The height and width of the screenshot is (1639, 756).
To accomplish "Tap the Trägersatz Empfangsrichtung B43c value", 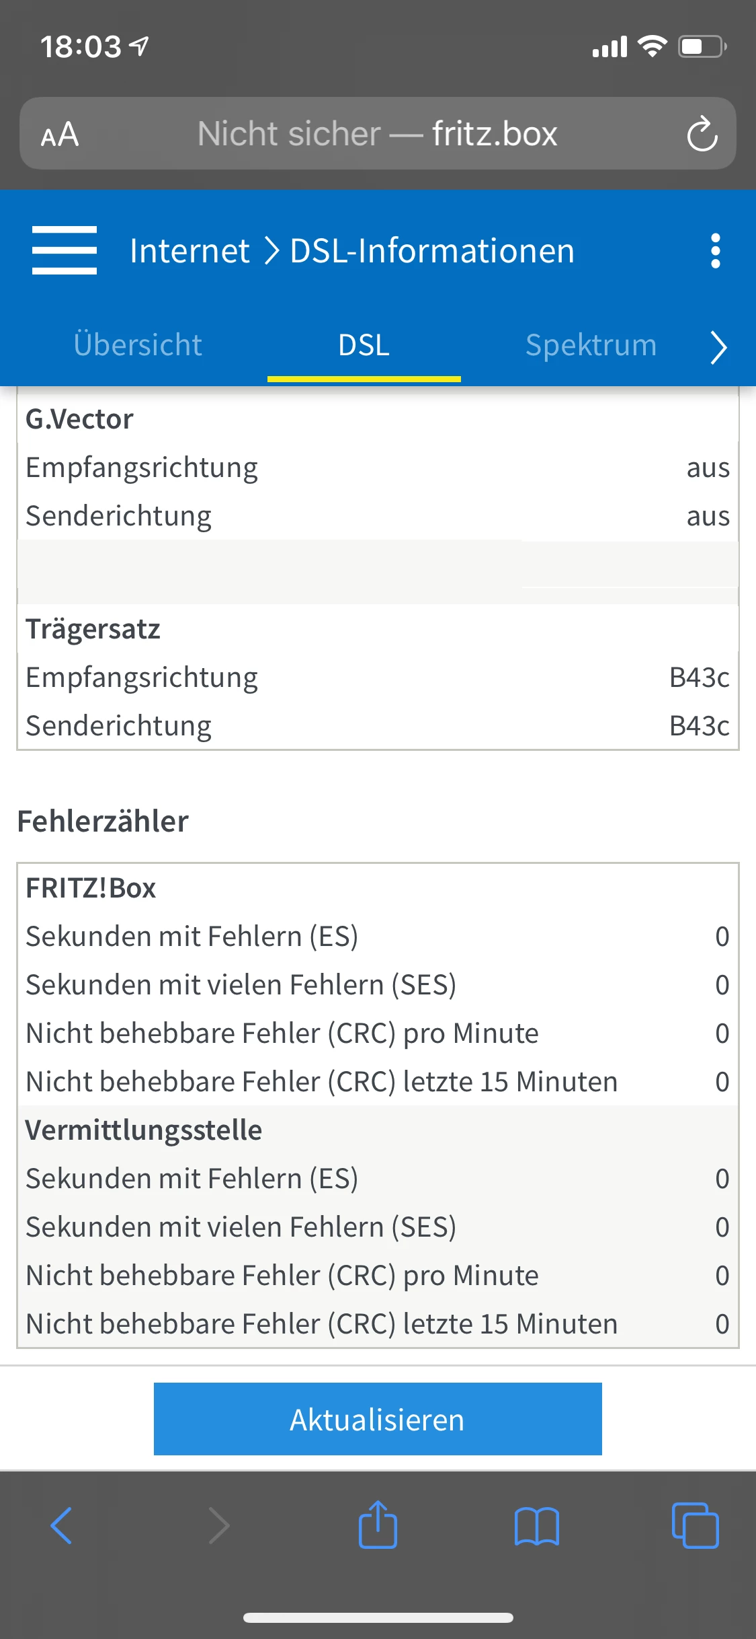I will point(699,678).
